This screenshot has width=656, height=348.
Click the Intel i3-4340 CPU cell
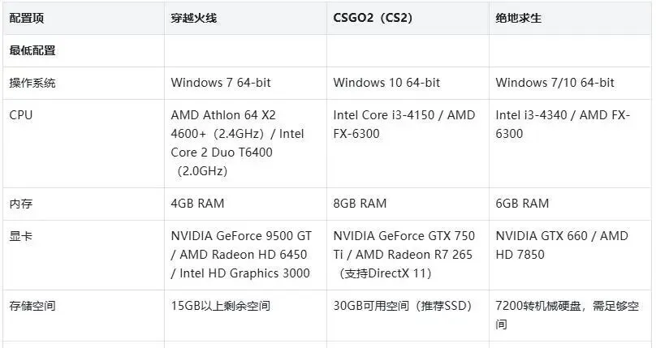(x=563, y=124)
